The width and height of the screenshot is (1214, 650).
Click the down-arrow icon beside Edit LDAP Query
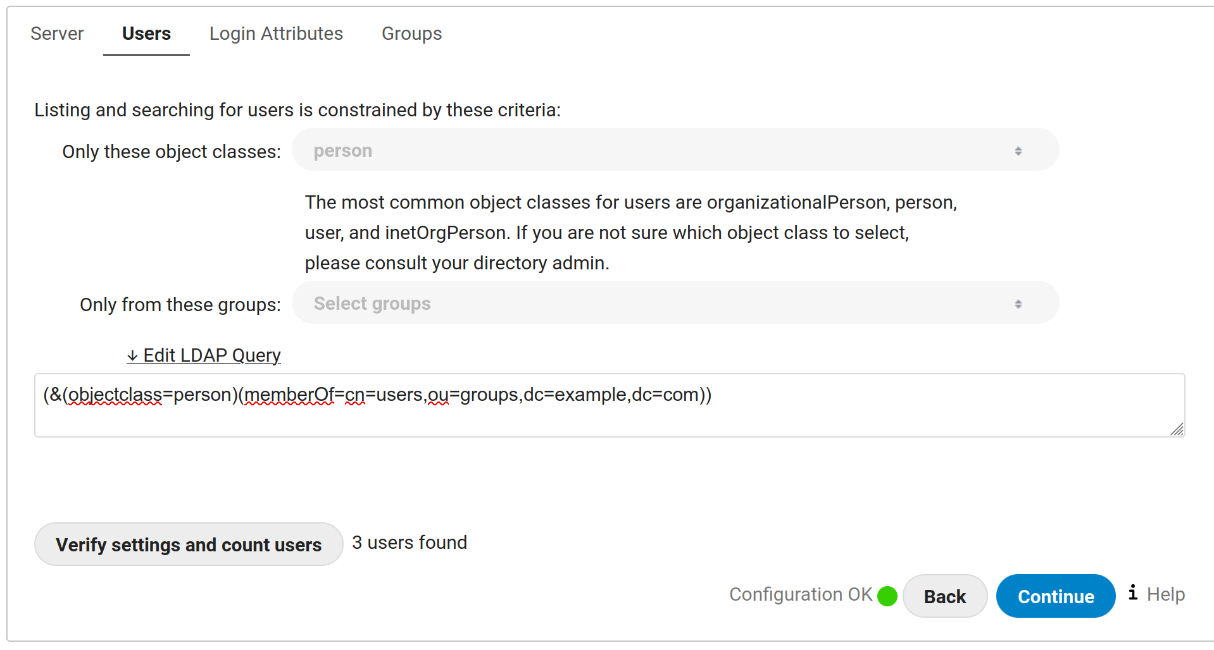point(132,355)
